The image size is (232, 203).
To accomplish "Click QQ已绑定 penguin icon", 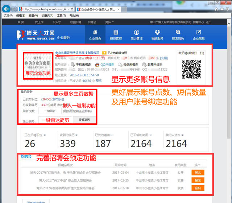I will (x=97, y=65).
